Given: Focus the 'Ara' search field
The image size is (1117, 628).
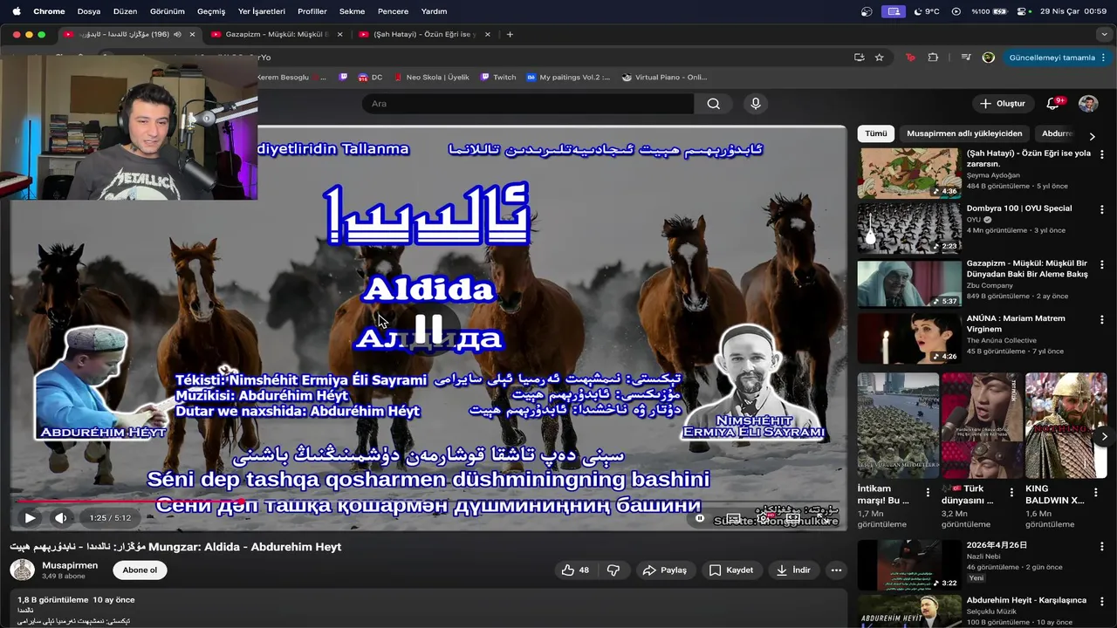Looking at the screenshot, I should tap(528, 104).
